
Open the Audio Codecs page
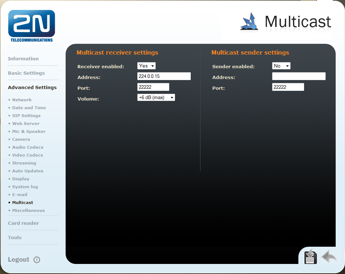28,147
